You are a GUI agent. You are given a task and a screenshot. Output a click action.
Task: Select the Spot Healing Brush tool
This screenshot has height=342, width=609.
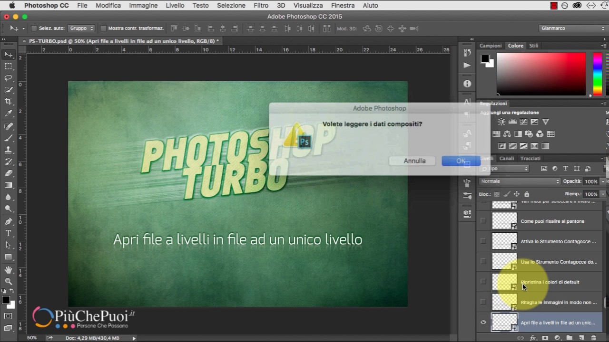pyautogui.click(x=9, y=126)
